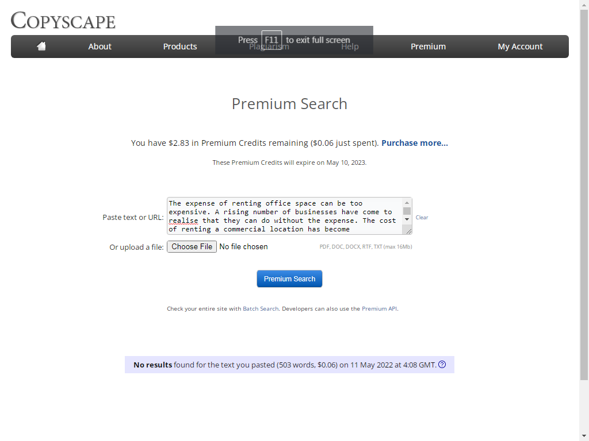Screen dimensions: 589x441
Task: Click the page scrollbar down arrow
Action: (x=584, y=436)
